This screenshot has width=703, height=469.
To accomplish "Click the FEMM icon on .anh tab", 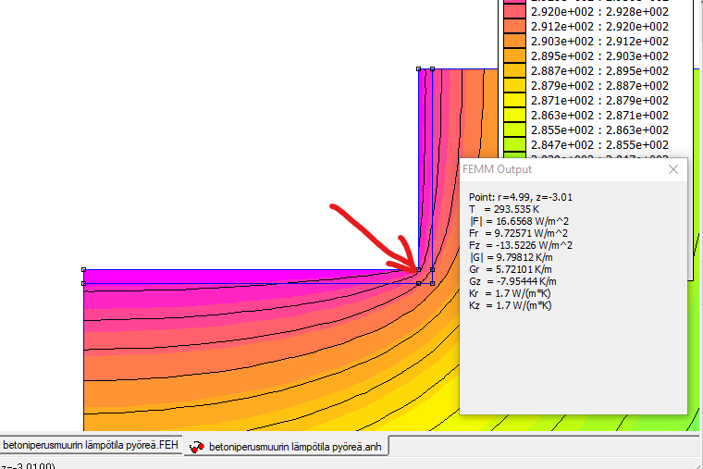I will 196,447.
